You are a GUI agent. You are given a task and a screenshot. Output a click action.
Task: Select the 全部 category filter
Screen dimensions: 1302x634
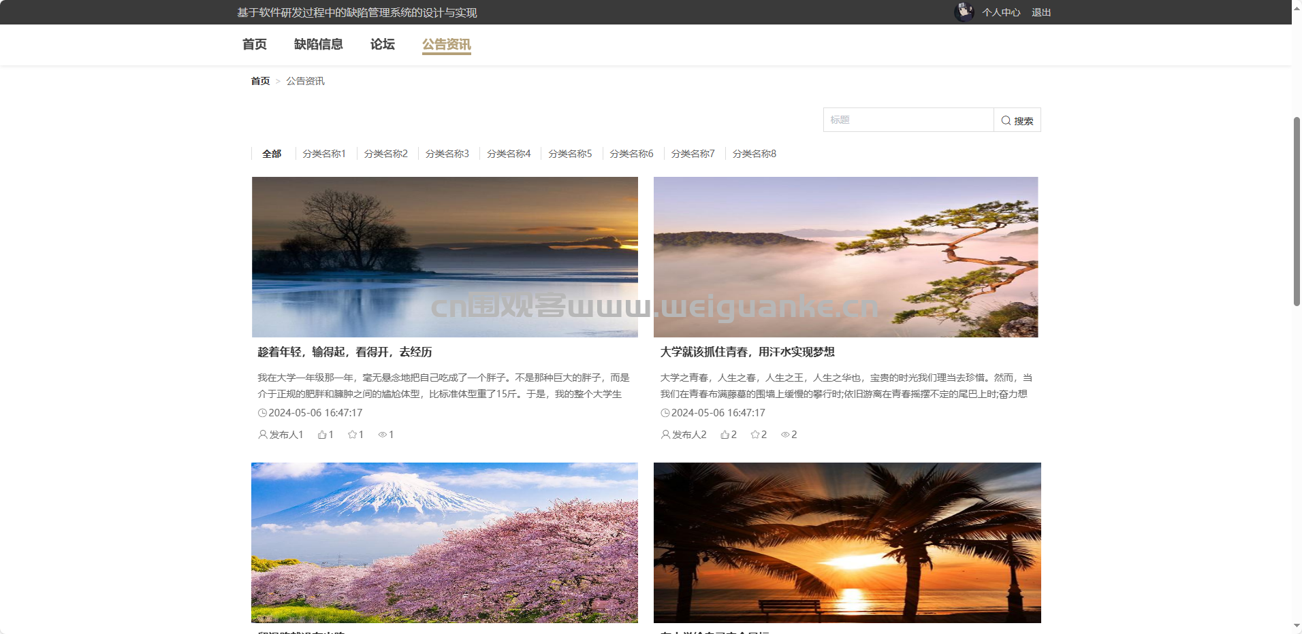[272, 154]
